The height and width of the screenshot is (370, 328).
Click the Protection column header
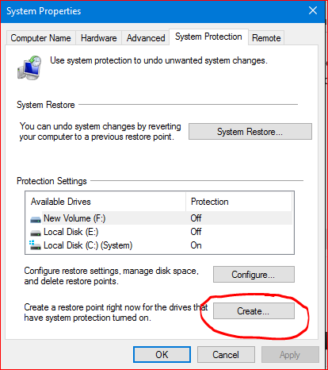point(239,202)
